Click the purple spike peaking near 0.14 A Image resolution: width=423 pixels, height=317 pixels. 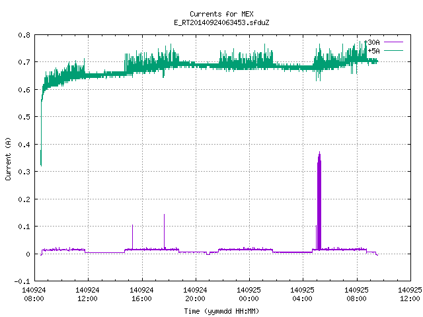coord(165,231)
